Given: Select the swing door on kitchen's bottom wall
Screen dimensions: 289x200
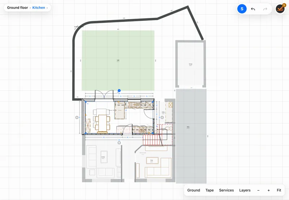Looking at the screenshot, I should 128,129.
